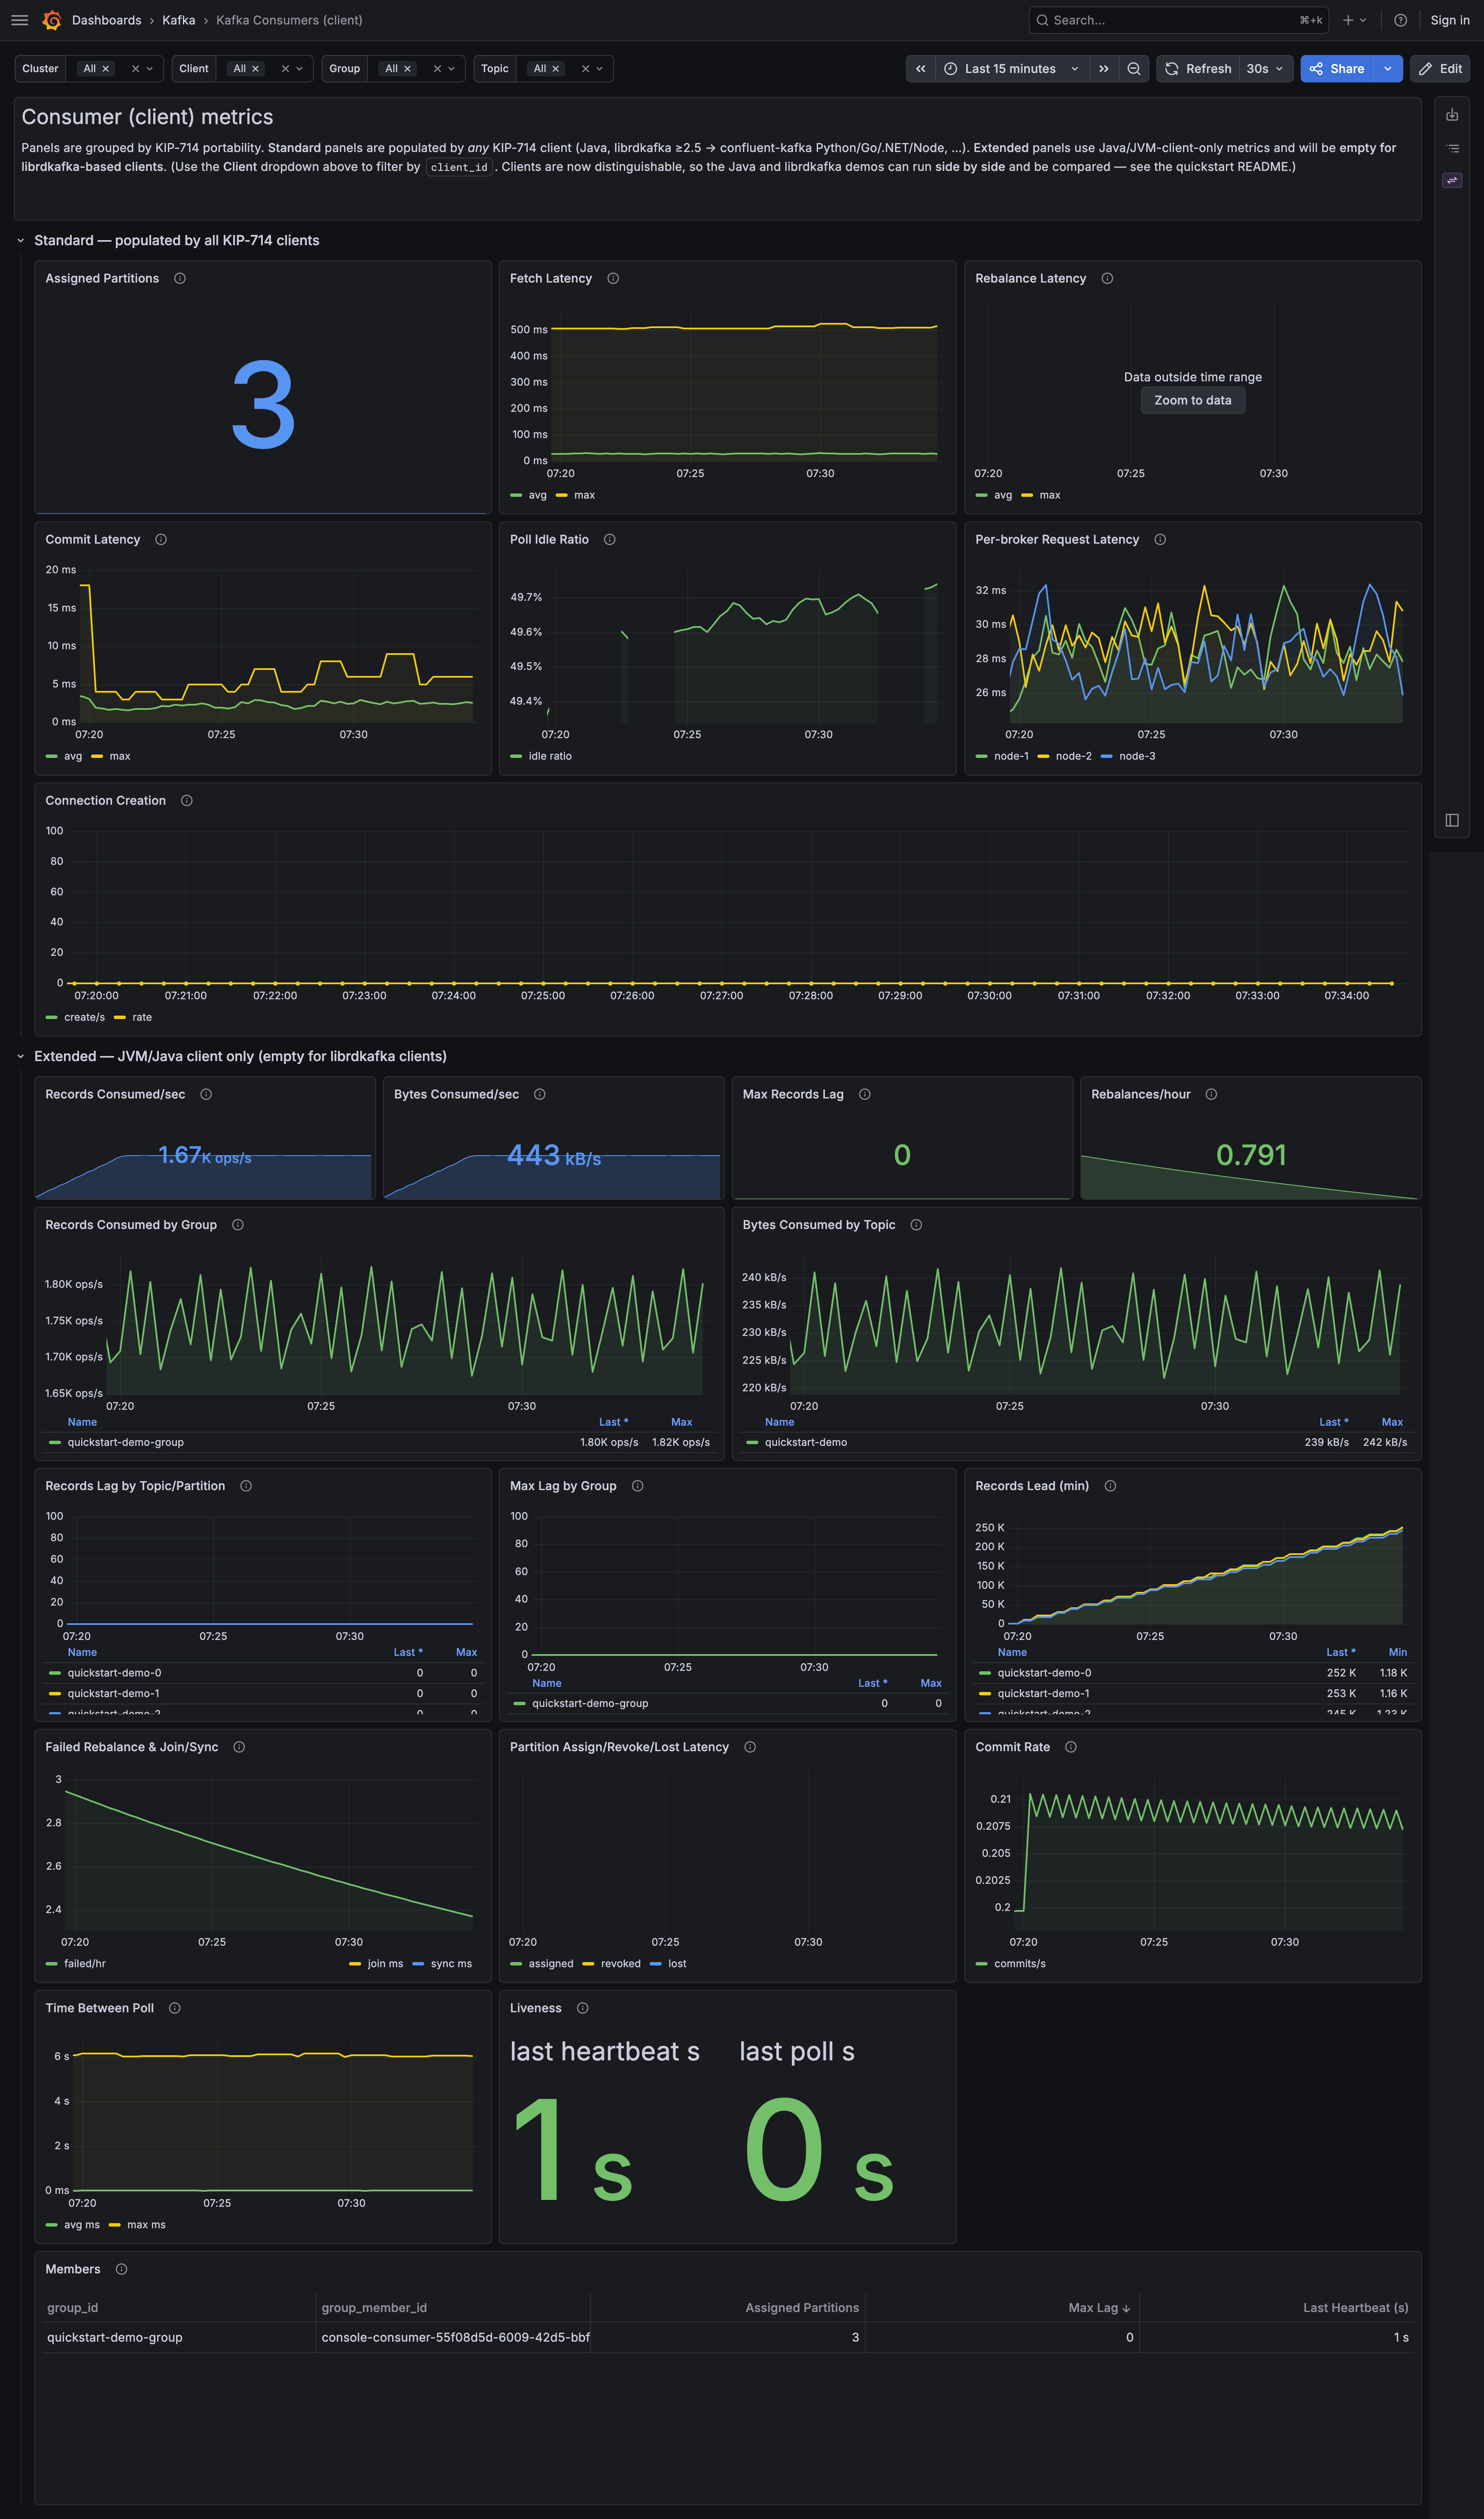1484x2519 pixels.
Task: Sort table by Last Heartbeat (s) column
Action: pos(1355,2308)
